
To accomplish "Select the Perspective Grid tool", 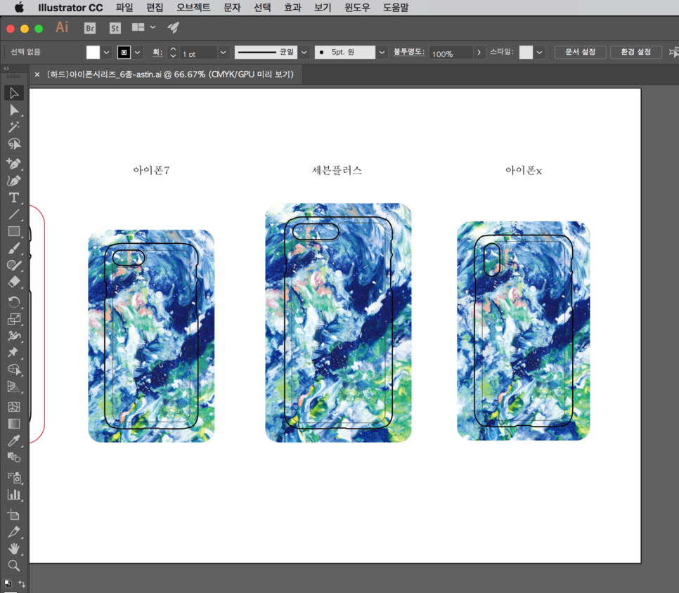I will pos(14,386).
